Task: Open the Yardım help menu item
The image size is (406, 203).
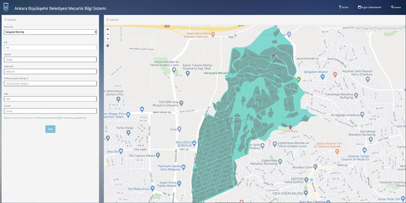Action: pos(344,7)
